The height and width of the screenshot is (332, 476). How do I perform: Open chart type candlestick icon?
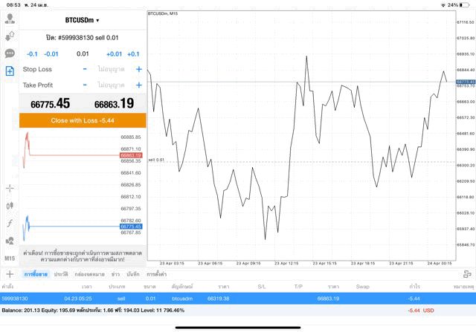(x=10, y=206)
